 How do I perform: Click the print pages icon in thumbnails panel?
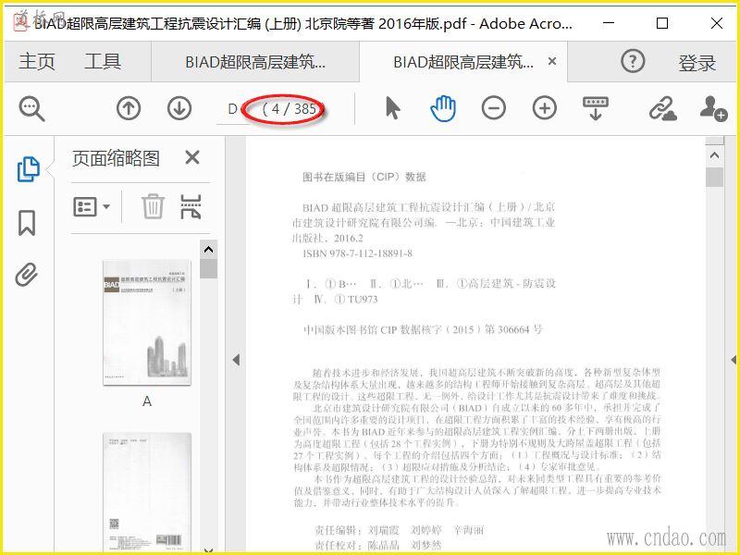tap(191, 206)
